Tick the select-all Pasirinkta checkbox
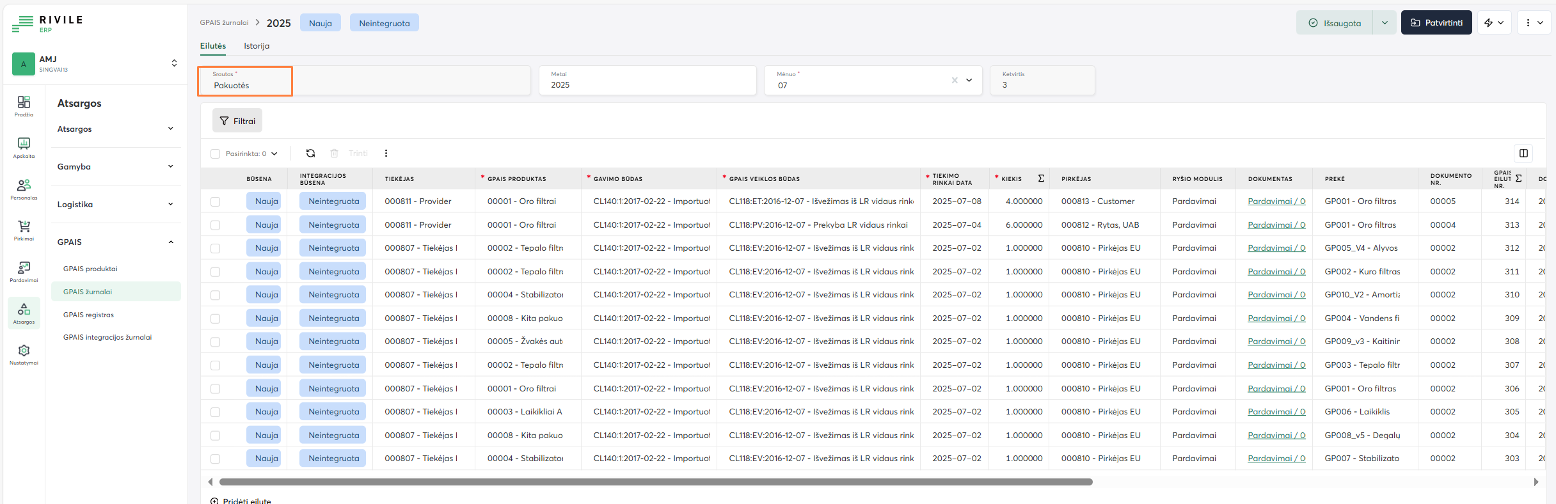The width and height of the screenshot is (1556, 504). coord(216,154)
